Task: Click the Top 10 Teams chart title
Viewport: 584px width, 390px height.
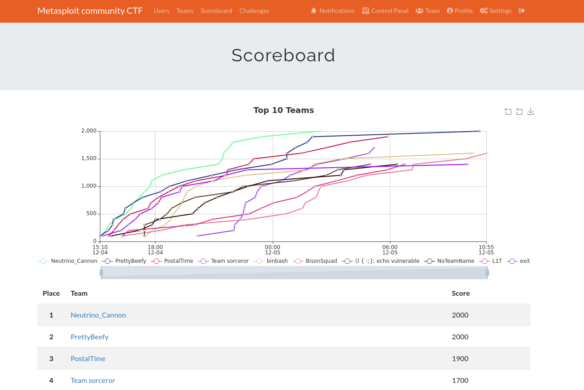Action: coord(283,110)
